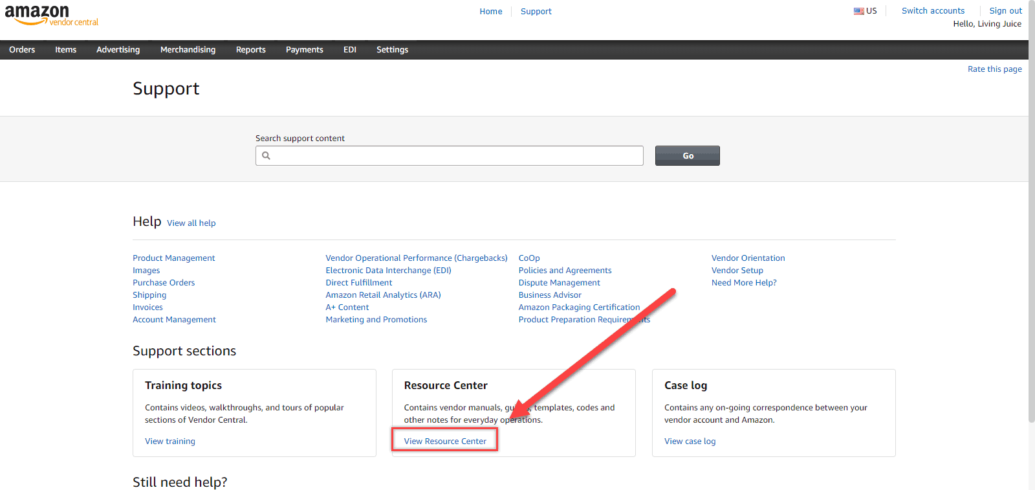Click the magnifier icon in search box
Image resolution: width=1035 pixels, height=490 pixels.
(x=266, y=155)
